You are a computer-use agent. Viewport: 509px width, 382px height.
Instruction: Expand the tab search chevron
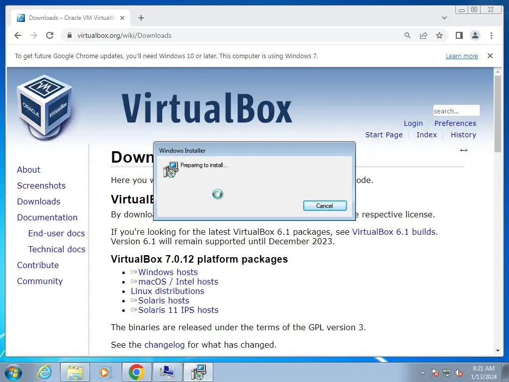pos(444,18)
